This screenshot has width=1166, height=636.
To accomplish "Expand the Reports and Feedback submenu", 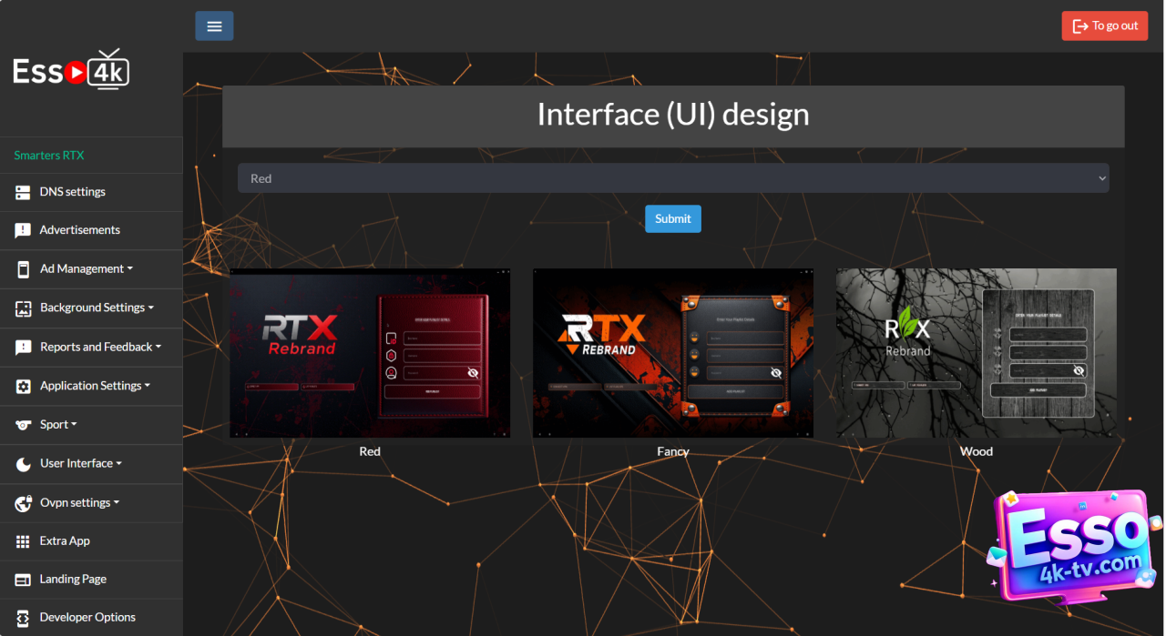I will [100, 347].
